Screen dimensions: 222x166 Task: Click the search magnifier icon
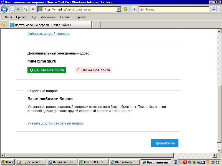(213, 9)
